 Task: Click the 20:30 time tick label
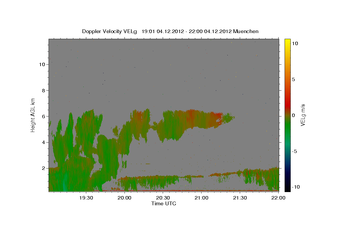point(163,198)
